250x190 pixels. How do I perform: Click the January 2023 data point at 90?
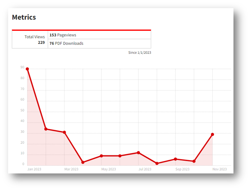pyautogui.click(x=27, y=69)
